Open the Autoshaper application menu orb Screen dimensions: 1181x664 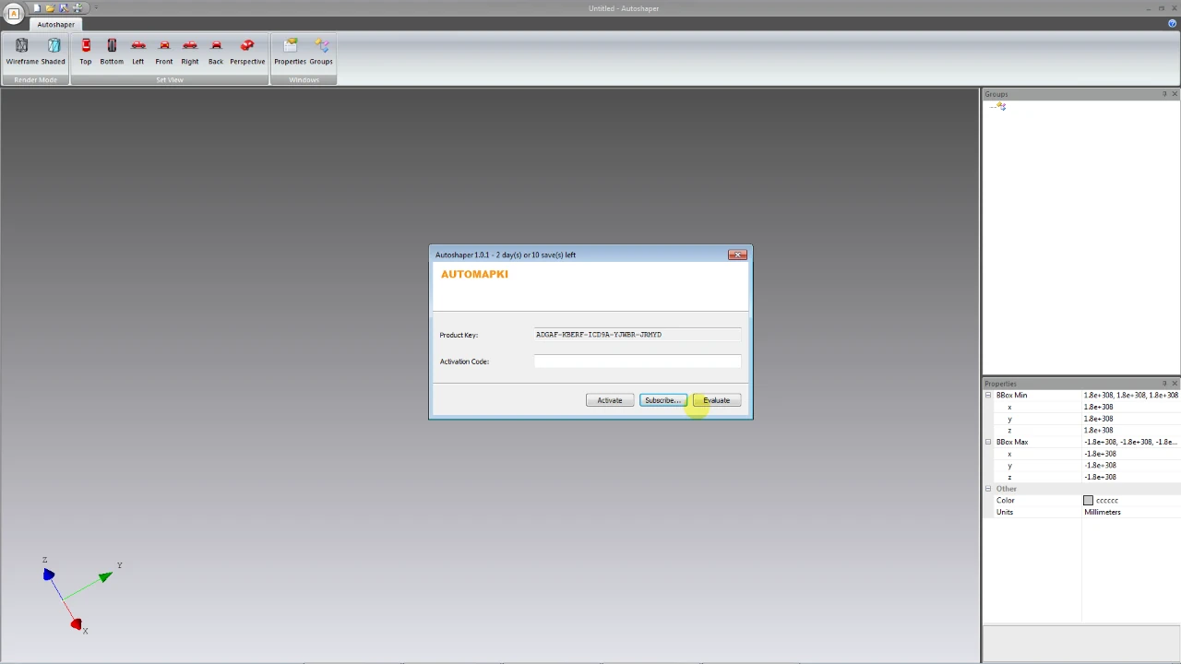coord(13,13)
